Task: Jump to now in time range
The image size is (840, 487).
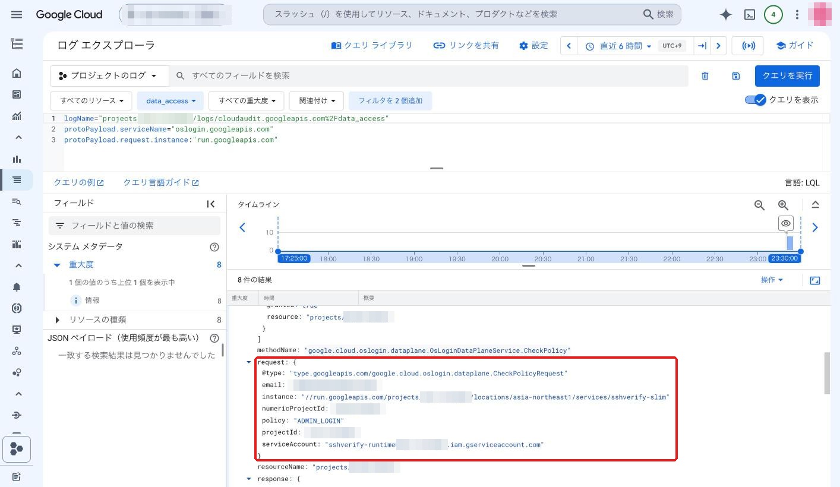Action: tap(702, 46)
